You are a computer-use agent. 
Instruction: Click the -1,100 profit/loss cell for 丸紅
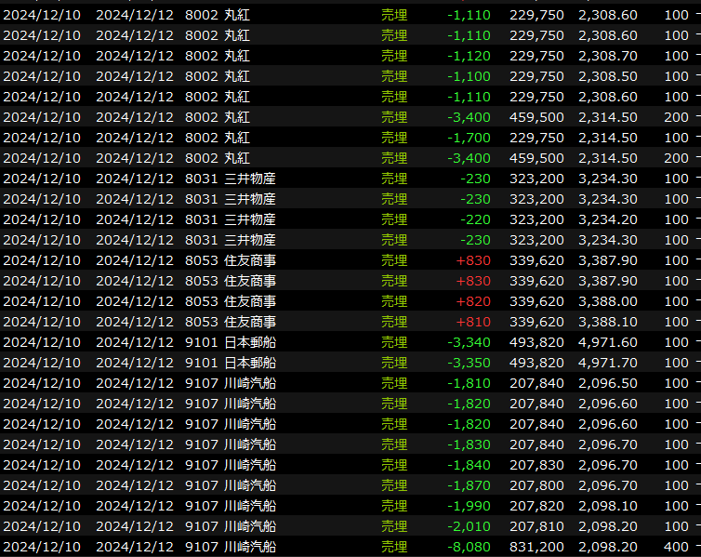coord(469,76)
